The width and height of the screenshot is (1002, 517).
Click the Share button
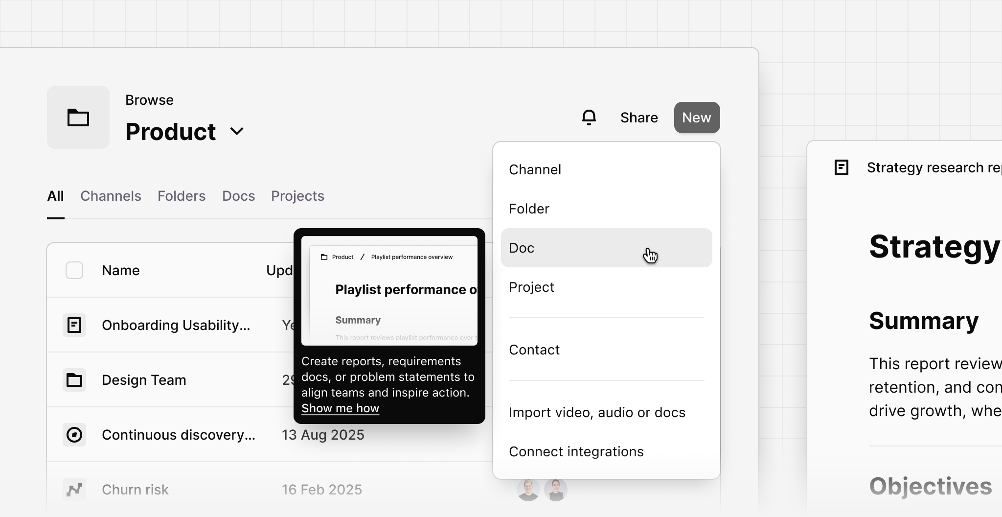pos(639,117)
